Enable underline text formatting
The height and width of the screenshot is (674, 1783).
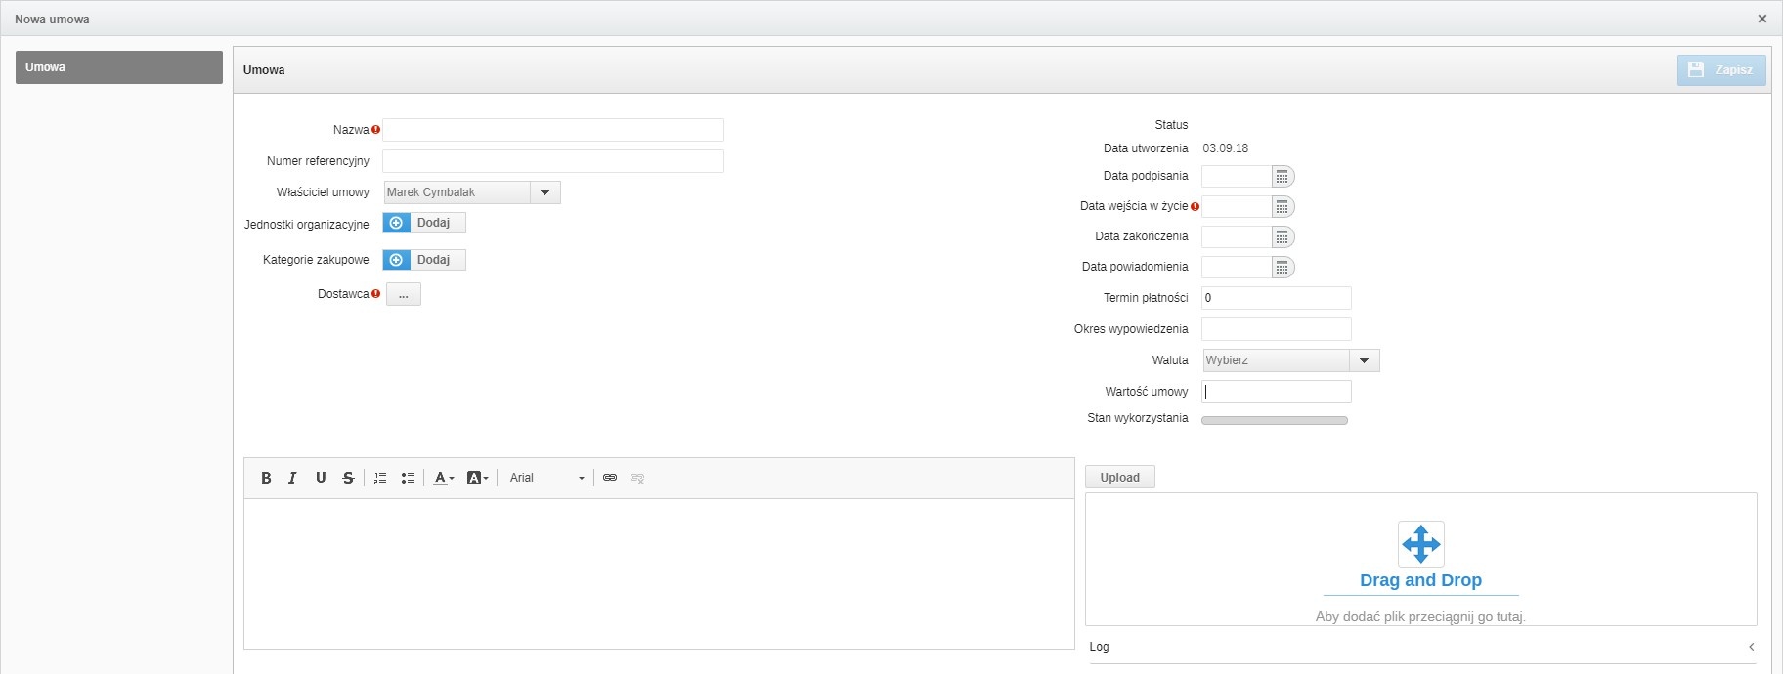pyautogui.click(x=321, y=478)
